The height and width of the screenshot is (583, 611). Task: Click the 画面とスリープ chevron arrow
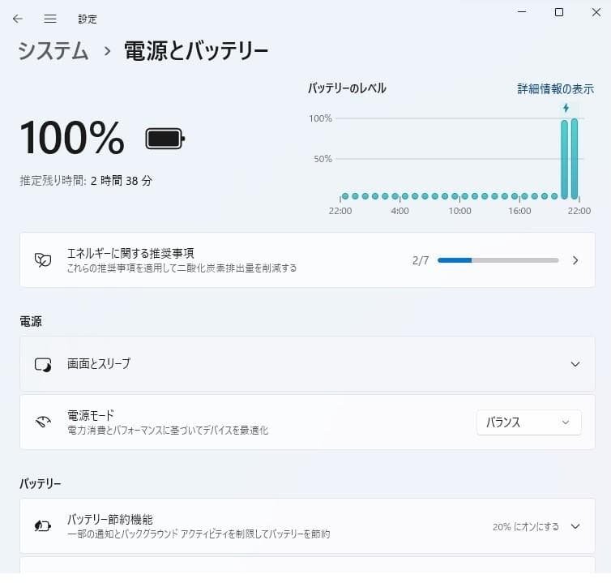point(575,364)
